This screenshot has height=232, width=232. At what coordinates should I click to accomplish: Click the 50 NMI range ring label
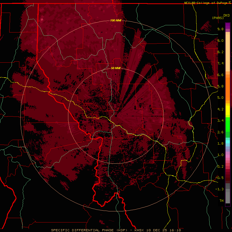pos(116,68)
